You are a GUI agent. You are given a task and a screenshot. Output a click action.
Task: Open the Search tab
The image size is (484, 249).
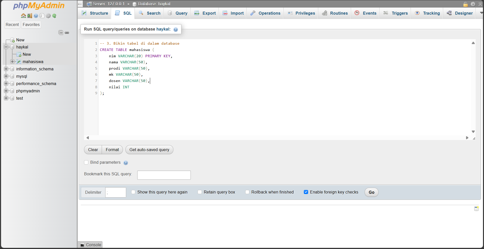click(149, 13)
